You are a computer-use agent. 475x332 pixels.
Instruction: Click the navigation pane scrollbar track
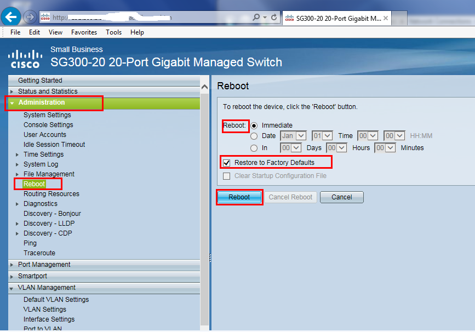coord(204,209)
